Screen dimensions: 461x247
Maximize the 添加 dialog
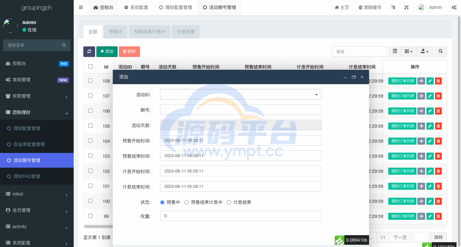click(354, 77)
